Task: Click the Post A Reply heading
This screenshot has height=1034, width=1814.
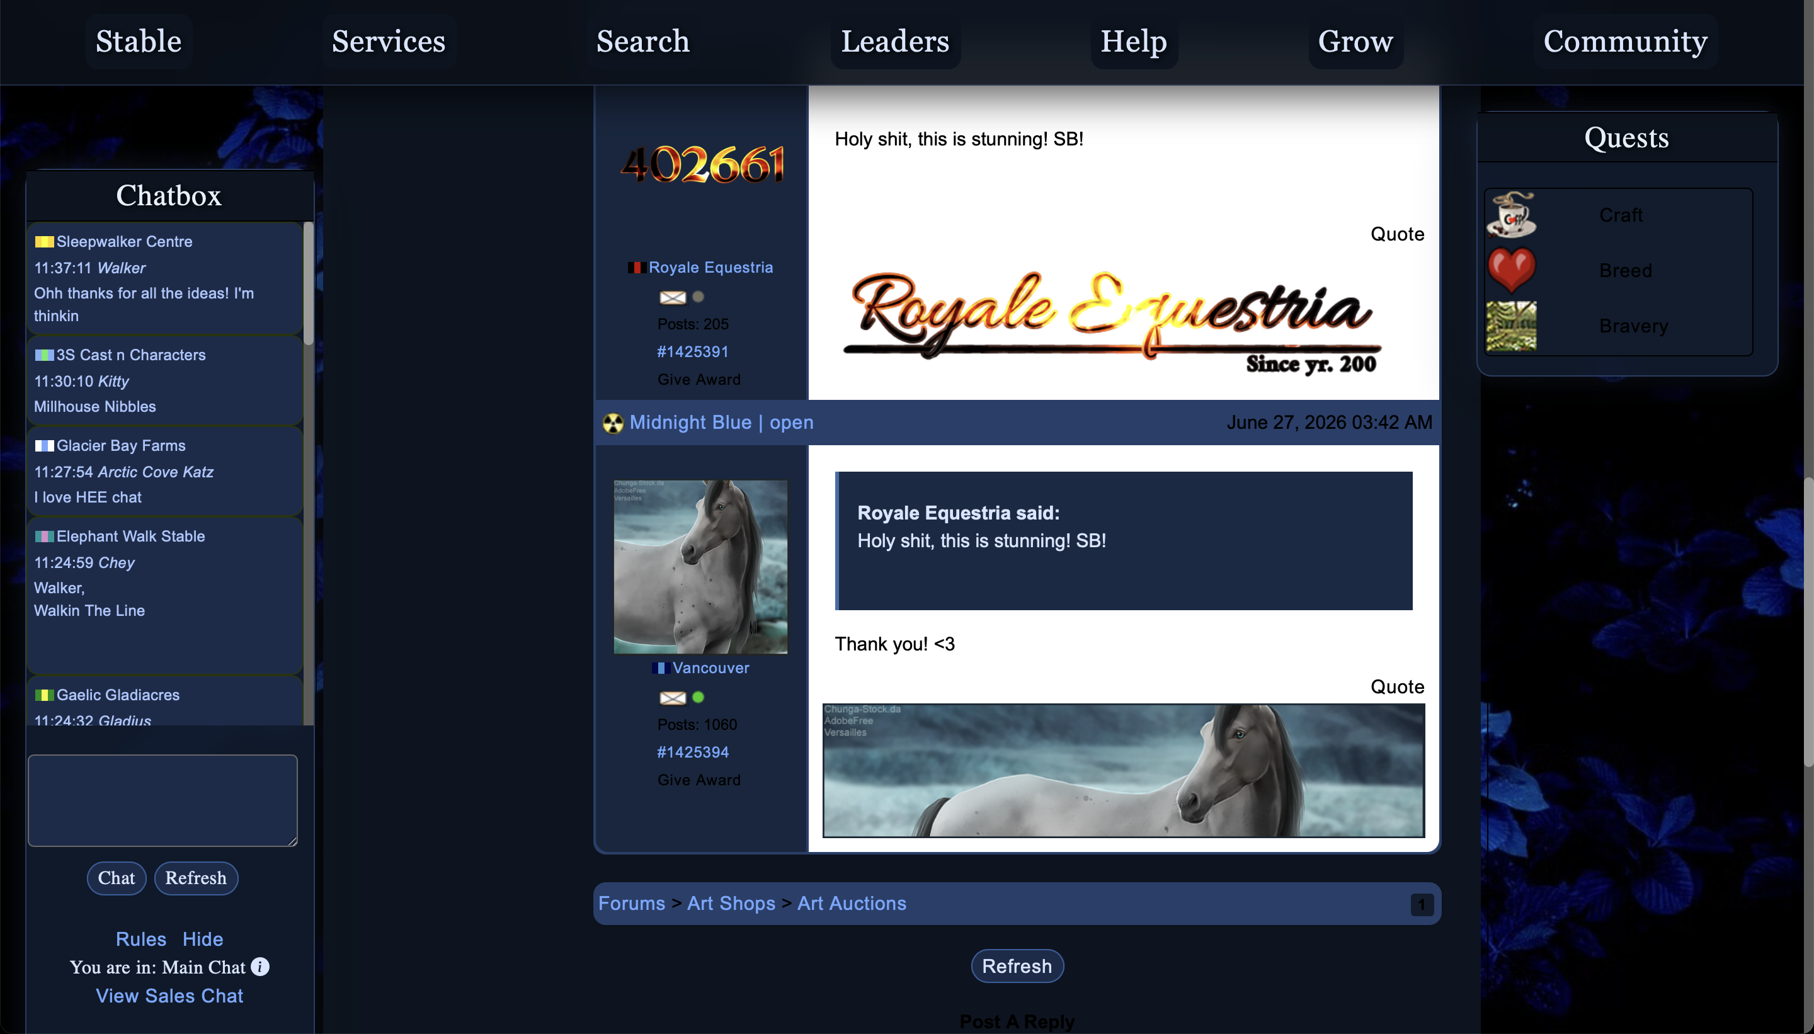Action: click(1017, 1022)
